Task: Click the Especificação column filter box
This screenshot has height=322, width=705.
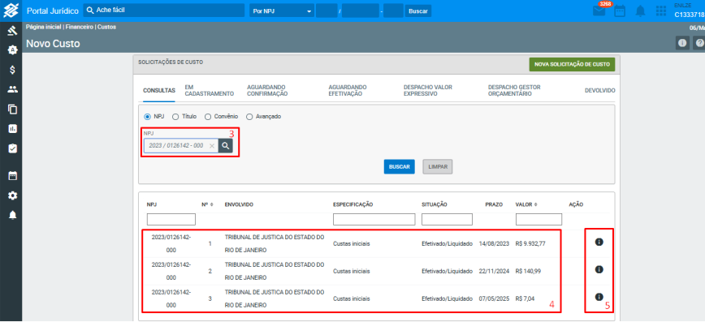Action: click(374, 219)
